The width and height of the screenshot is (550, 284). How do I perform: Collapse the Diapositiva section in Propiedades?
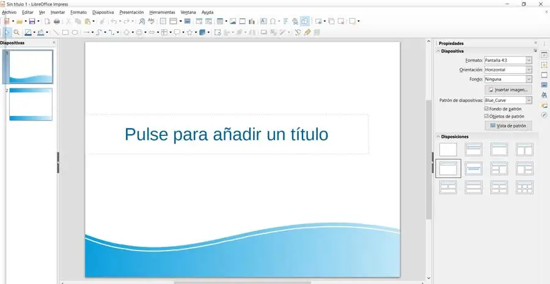(438, 51)
